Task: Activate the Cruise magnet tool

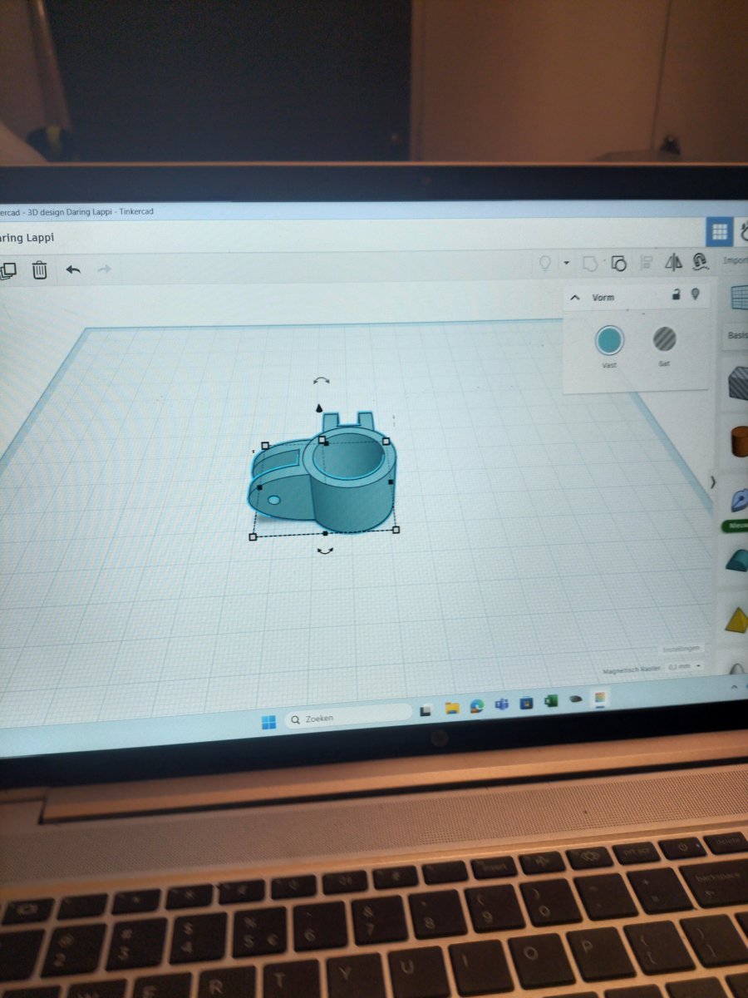Action: [x=700, y=263]
